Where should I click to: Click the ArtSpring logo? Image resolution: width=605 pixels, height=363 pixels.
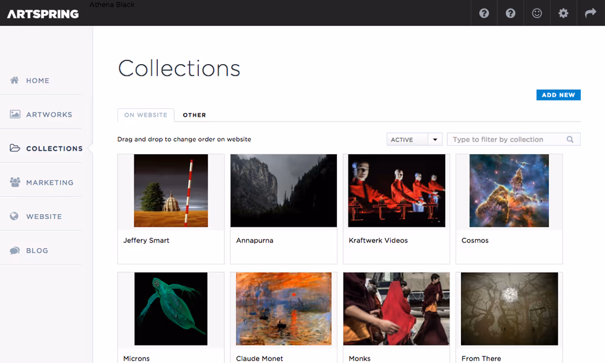click(x=43, y=15)
